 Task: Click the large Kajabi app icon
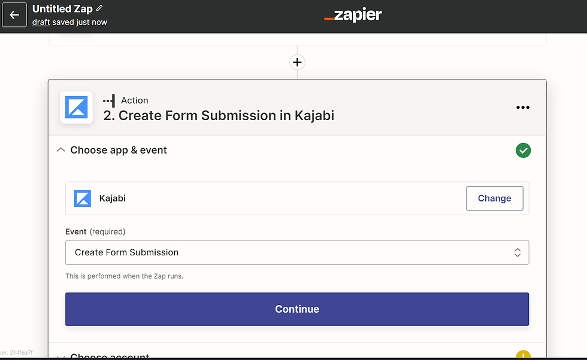click(77, 107)
